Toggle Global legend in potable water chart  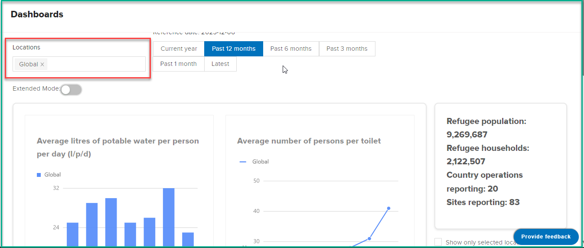(x=49, y=175)
